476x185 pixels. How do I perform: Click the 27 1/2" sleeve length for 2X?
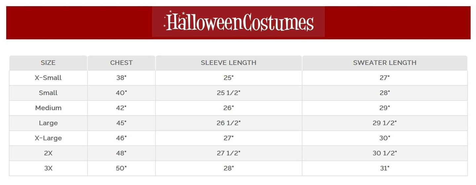228,153
